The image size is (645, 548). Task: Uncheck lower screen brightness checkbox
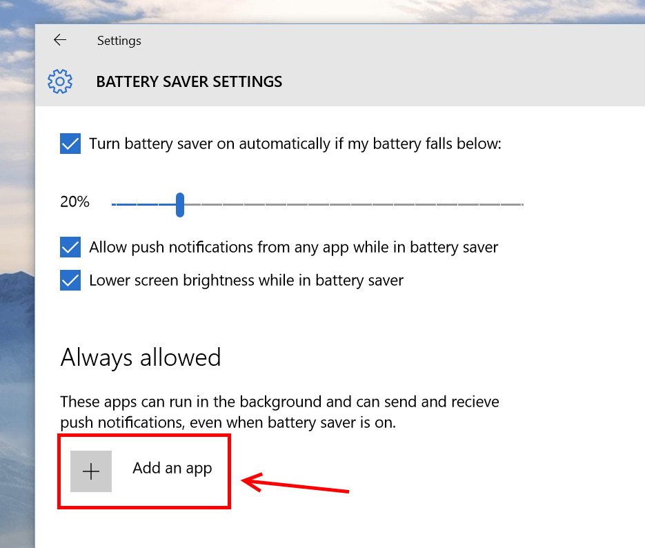pyautogui.click(x=70, y=280)
